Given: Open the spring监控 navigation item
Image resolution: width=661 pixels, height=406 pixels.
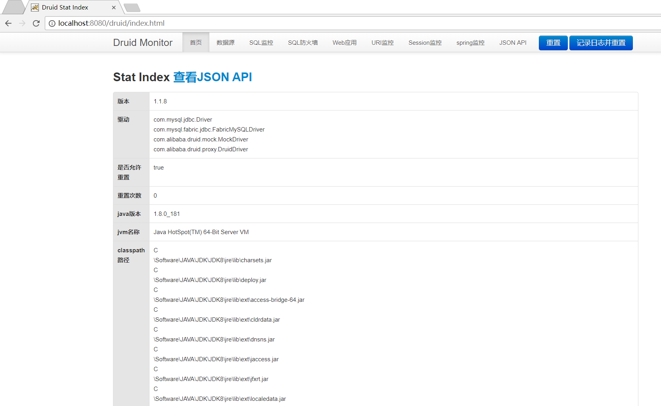Looking at the screenshot, I should pos(470,42).
